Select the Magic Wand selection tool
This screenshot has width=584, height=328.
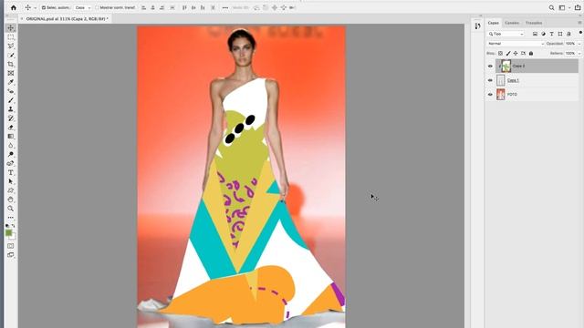[11, 56]
